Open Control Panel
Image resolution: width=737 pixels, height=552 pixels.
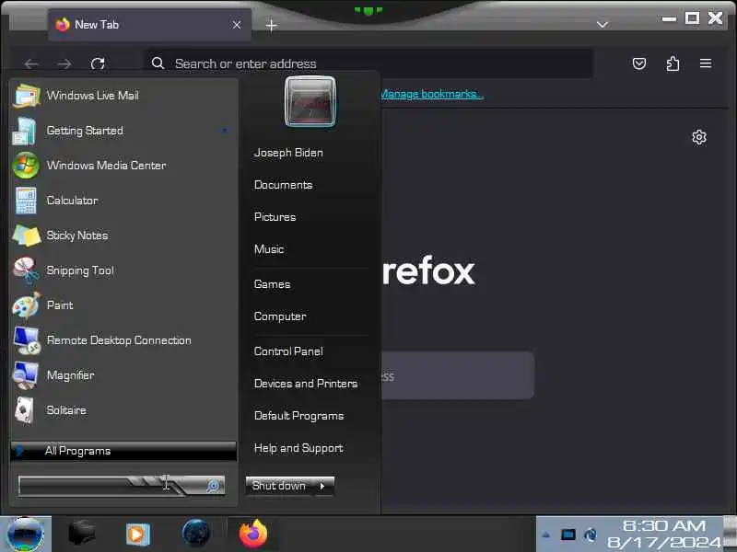288,351
